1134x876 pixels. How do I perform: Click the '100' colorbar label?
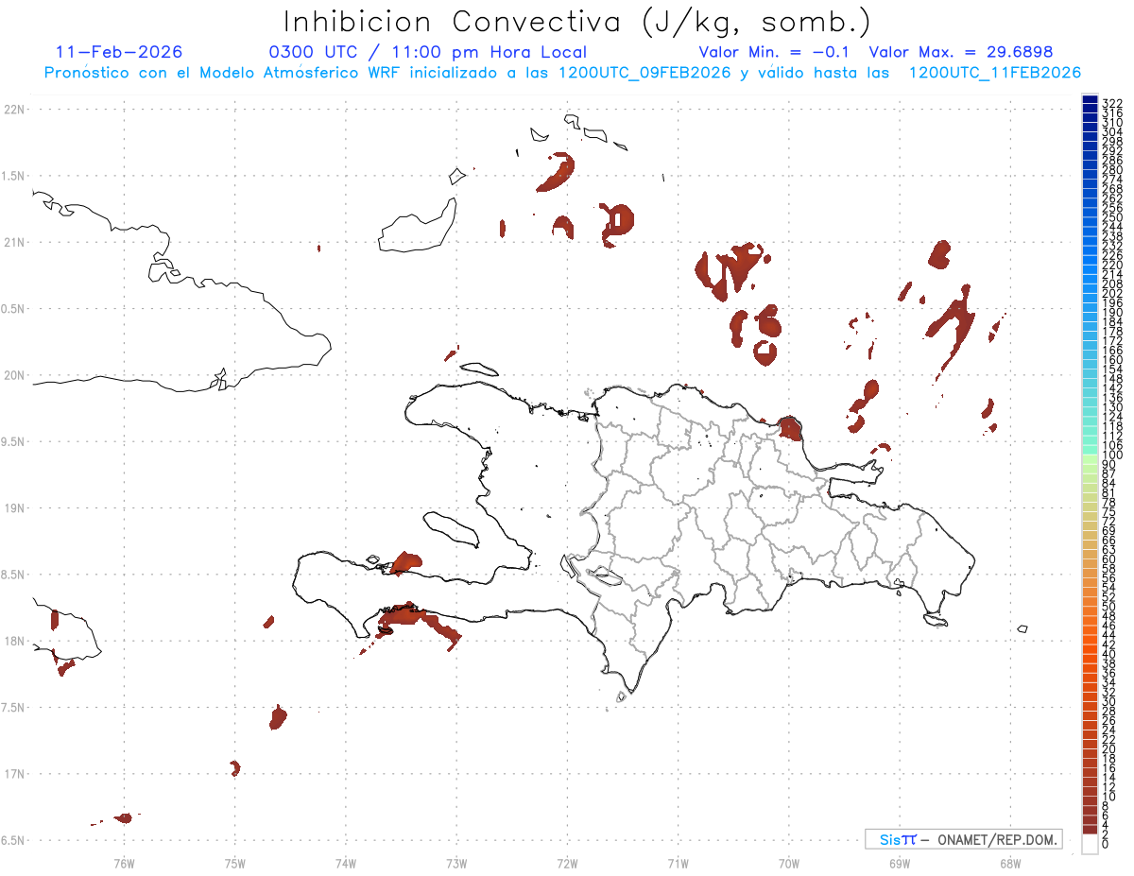[x=1111, y=455]
